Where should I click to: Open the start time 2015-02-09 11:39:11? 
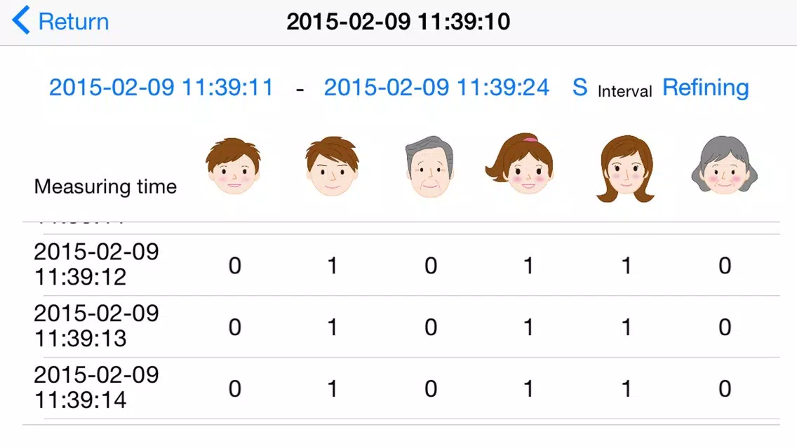[161, 88]
